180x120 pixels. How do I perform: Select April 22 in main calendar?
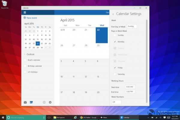pyautogui.click(x=102, y=35)
